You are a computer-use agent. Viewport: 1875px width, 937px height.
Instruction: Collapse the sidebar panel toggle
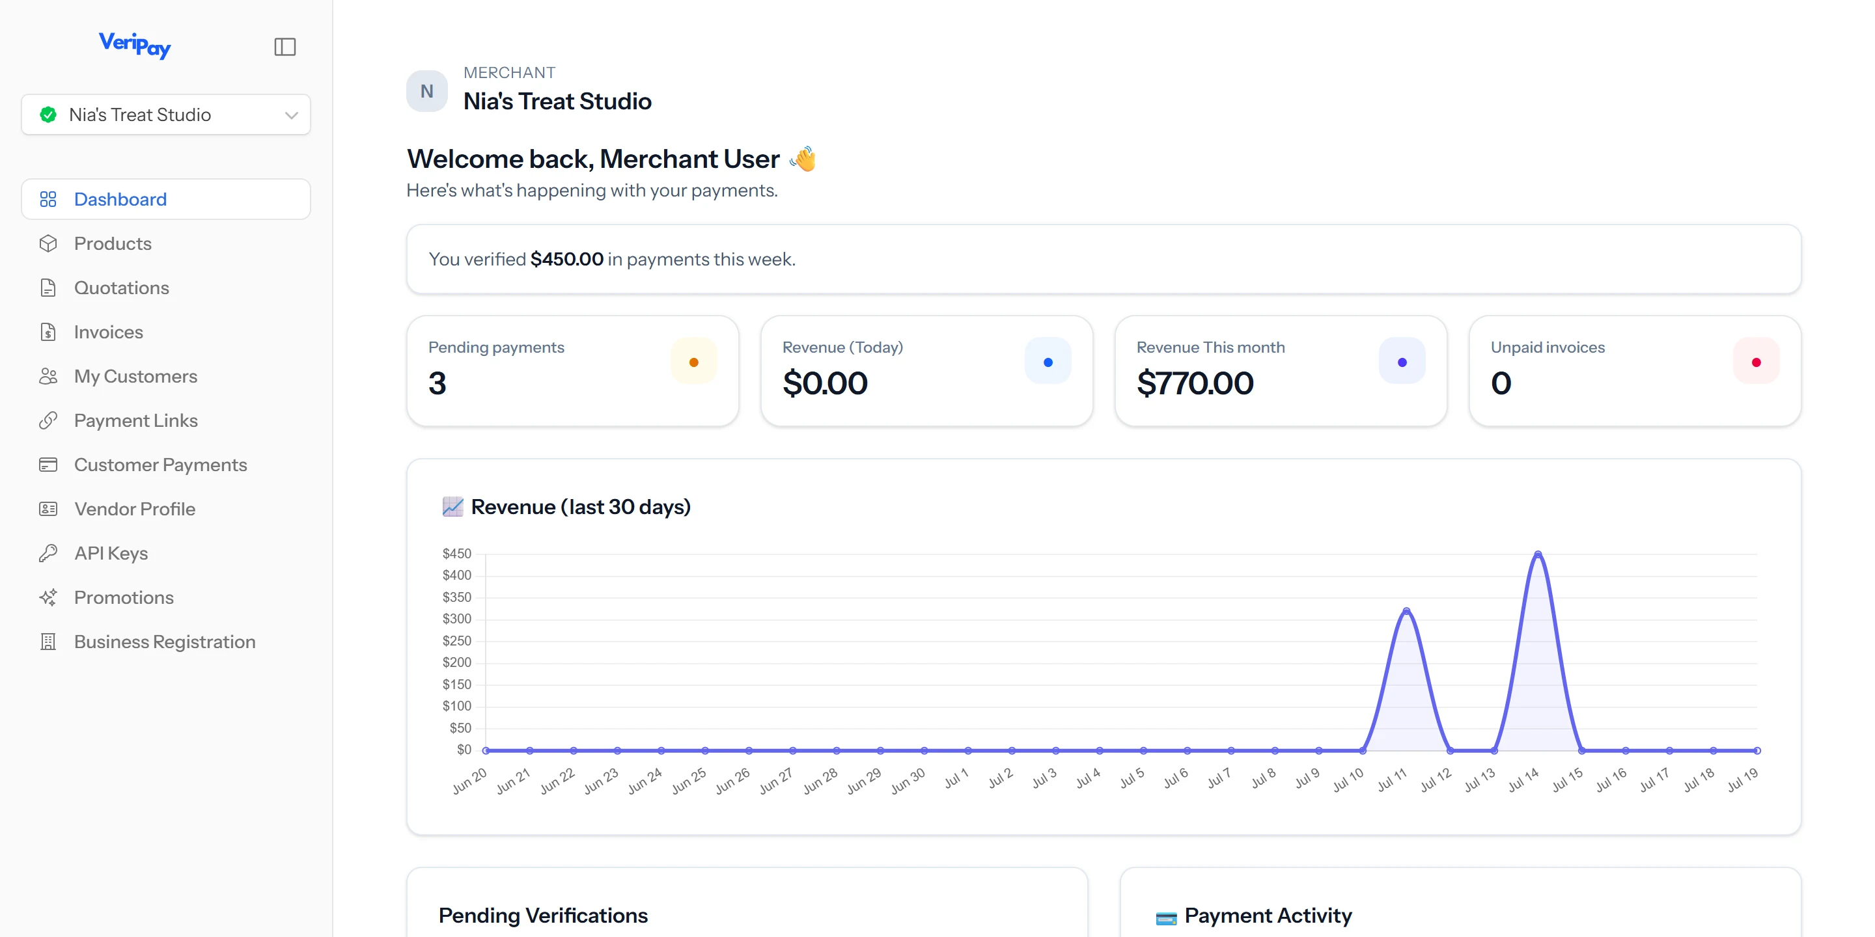pos(285,47)
